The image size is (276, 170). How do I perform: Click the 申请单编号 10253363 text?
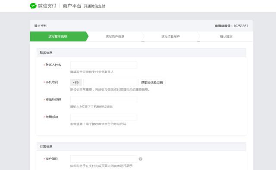pyautogui.click(x=231, y=26)
